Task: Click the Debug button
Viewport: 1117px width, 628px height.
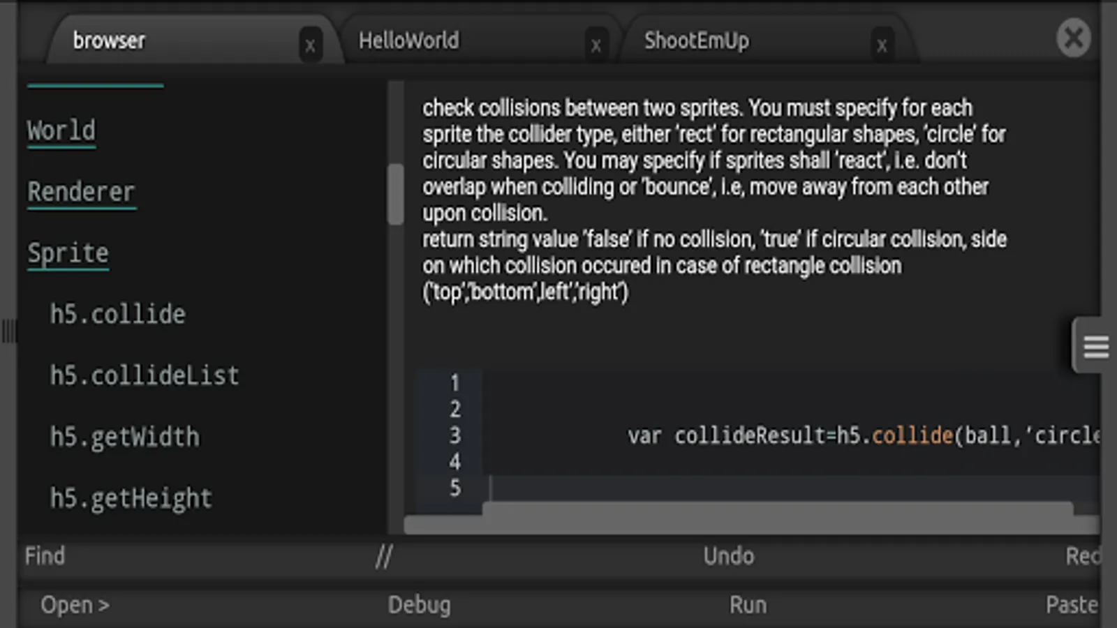Action: tap(419, 605)
